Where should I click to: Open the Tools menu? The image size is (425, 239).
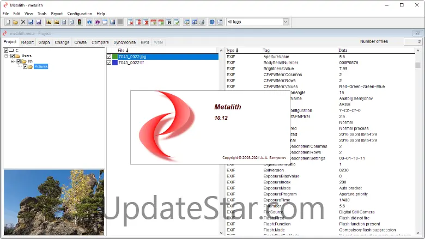[42, 14]
